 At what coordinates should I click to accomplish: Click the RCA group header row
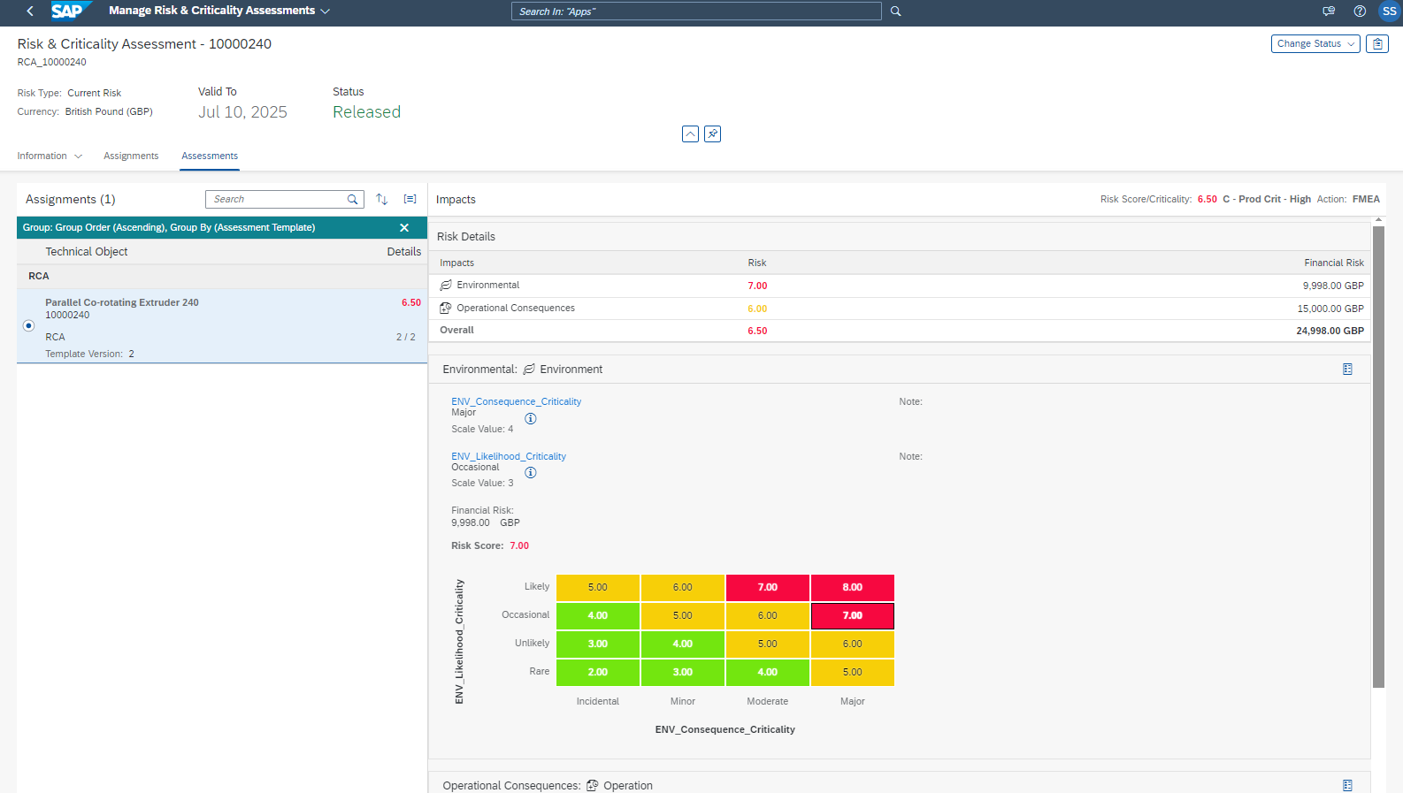coord(222,277)
